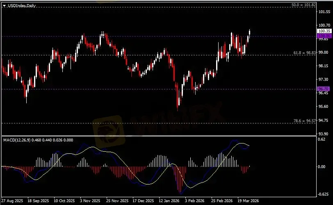Click the 3 Feb 2026 date label
Screen dimensions: 333x205
[x=194, y=201]
